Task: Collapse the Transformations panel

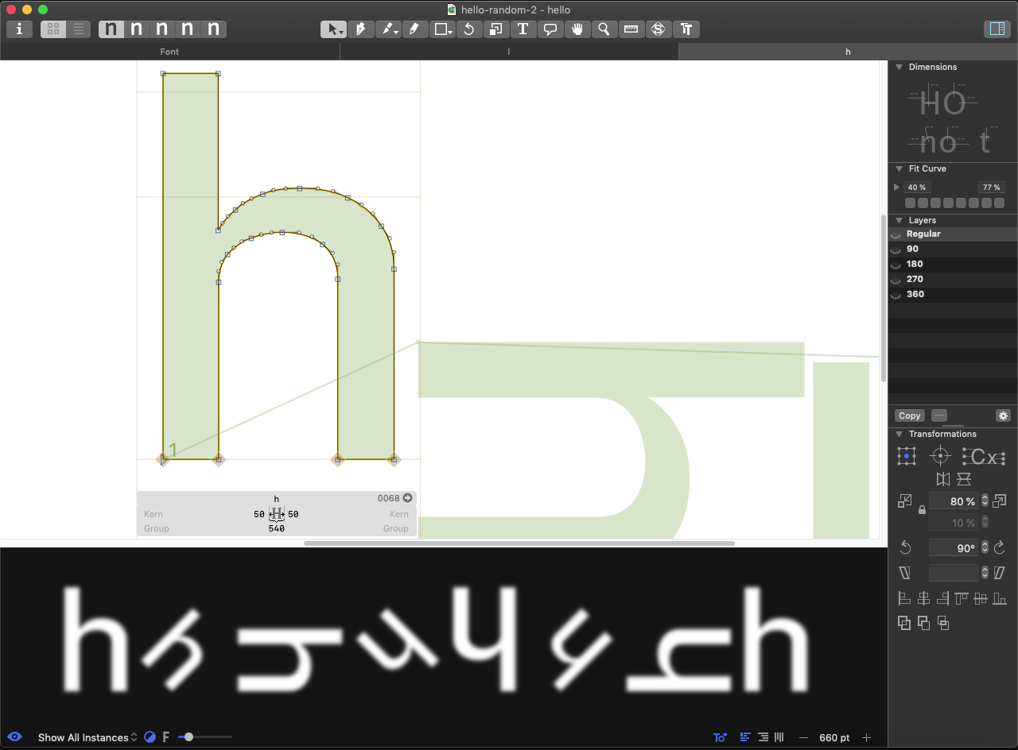Action: tap(899, 434)
